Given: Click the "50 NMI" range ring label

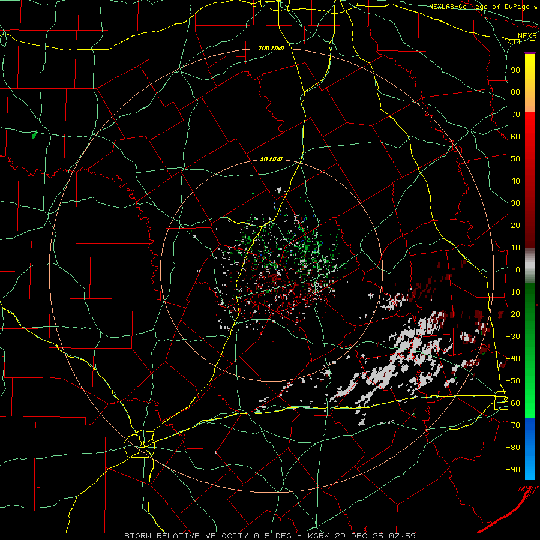Looking at the screenshot, I should (271, 159).
